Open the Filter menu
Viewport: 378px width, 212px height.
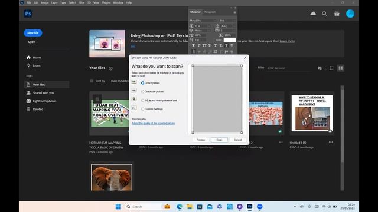point(82,2)
